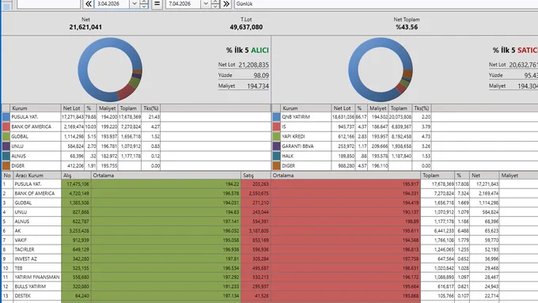Select TACIRLER row in bottom table
This screenshot has height=303, width=538.
point(270,249)
